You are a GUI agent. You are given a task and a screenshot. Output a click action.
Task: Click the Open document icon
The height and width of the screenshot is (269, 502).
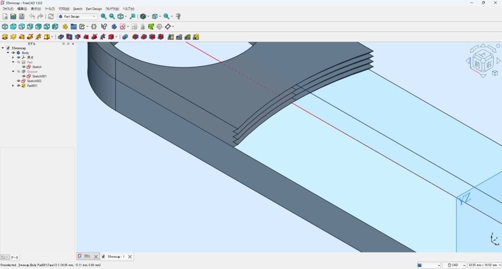(x=13, y=16)
